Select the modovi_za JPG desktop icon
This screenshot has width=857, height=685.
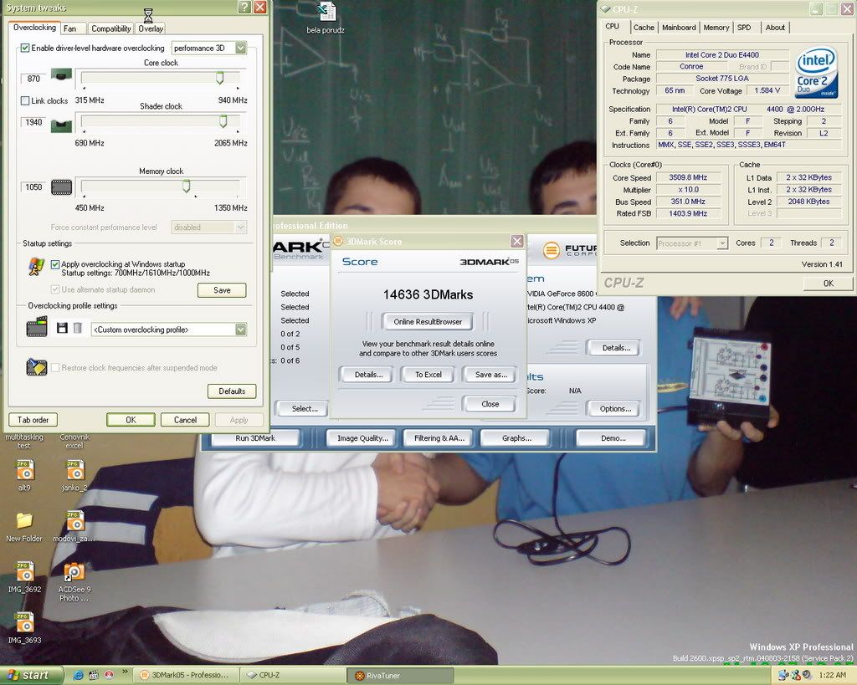74,527
